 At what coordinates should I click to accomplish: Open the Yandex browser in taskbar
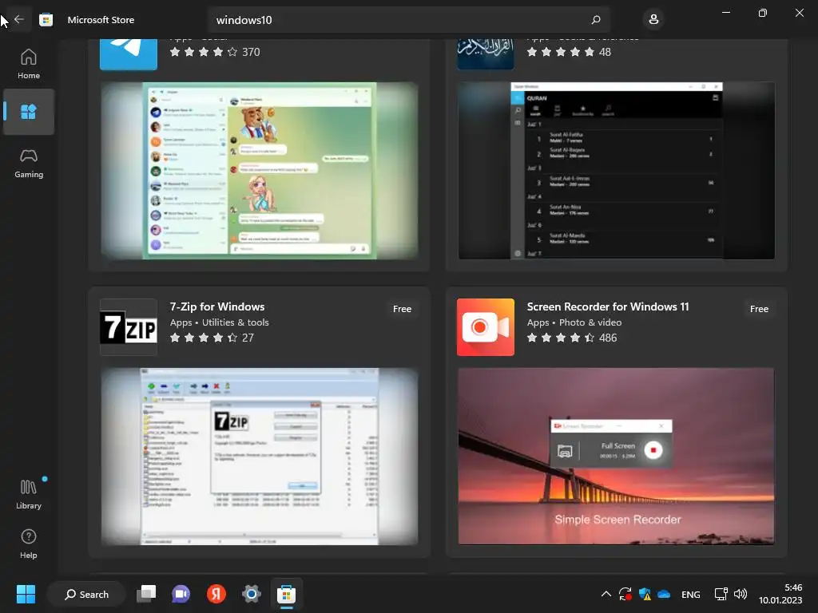216,594
